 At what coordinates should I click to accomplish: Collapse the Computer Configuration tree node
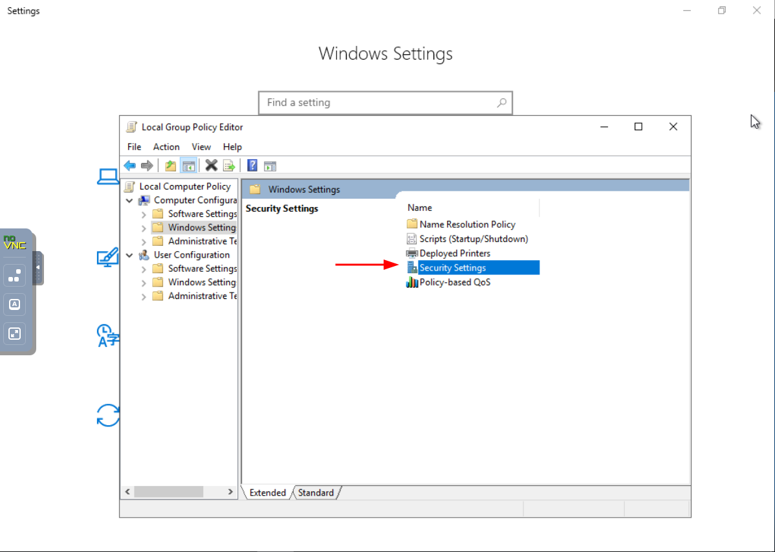130,201
